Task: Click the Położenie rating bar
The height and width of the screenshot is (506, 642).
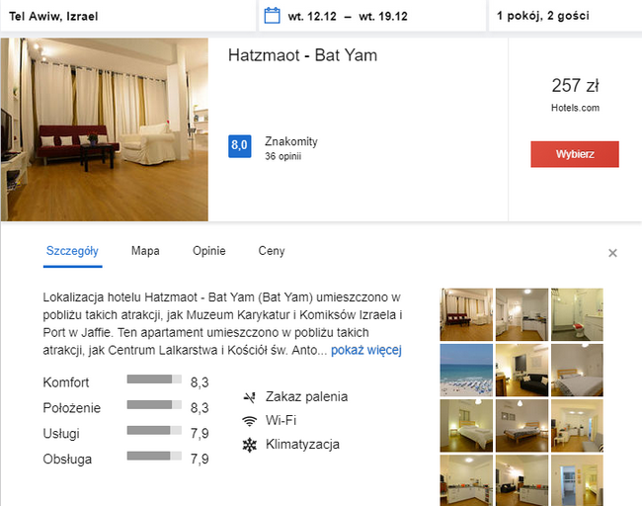Action: point(154,405)
